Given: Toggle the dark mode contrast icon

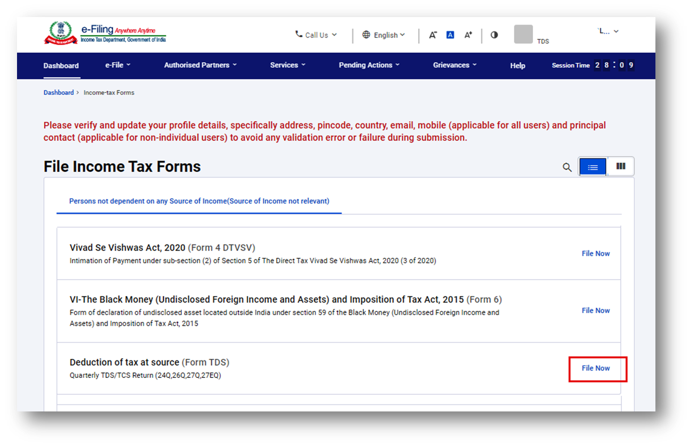Looking at the screenshot, I should coord(494,35).
